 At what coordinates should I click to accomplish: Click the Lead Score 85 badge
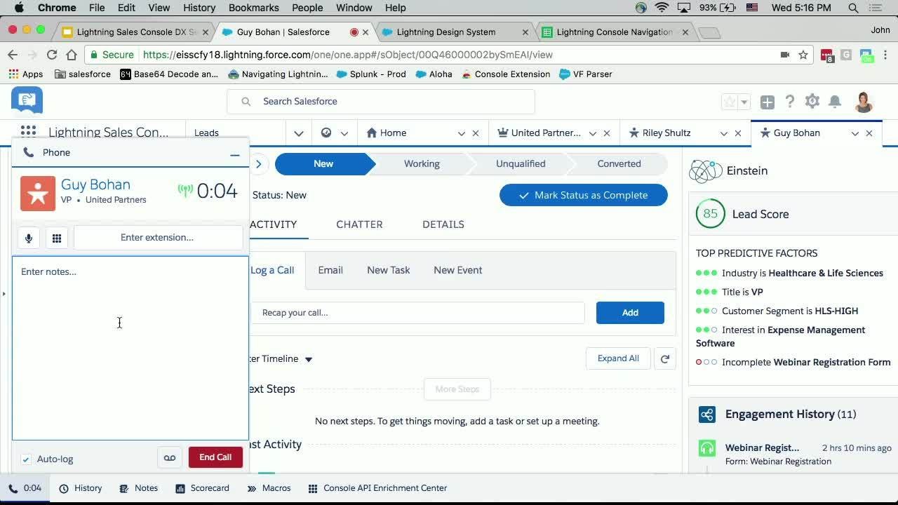[x=711, y=214]
